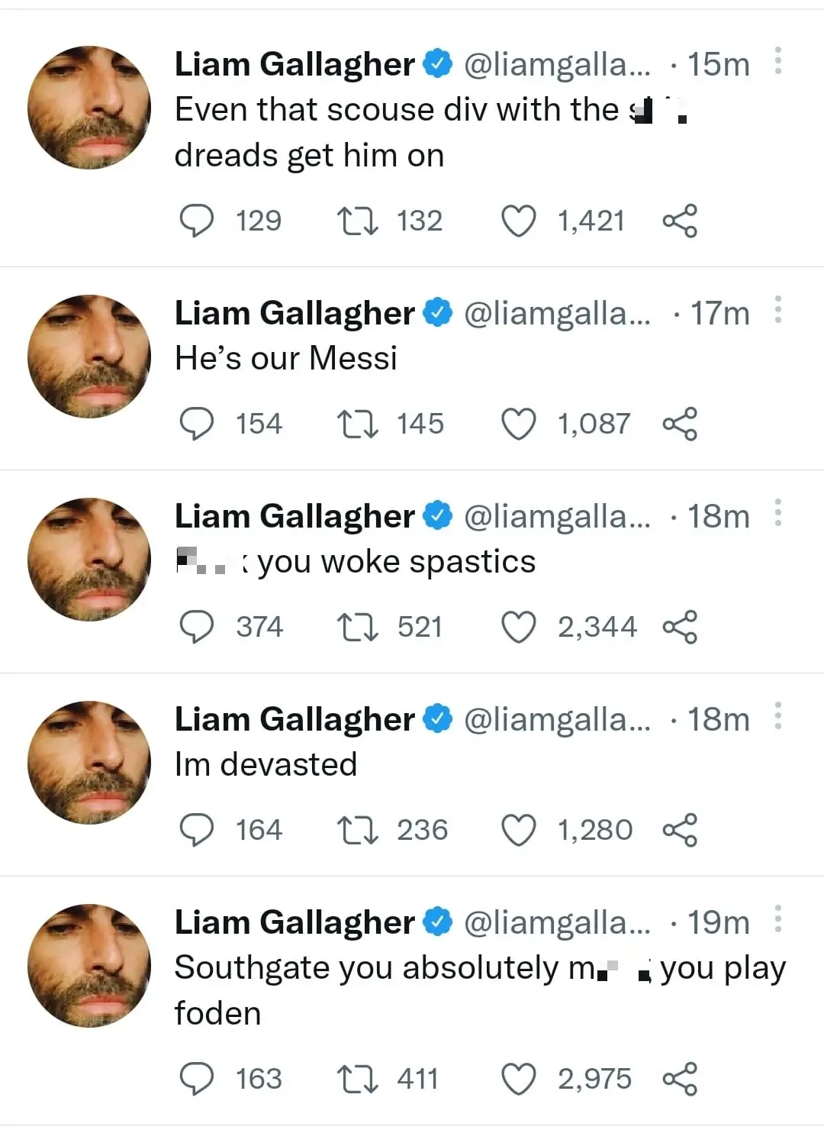Open the @liamgalla handle on the second tweet
The width and height of the screenshot is (824, 1146).
click(x=558, y=312)
